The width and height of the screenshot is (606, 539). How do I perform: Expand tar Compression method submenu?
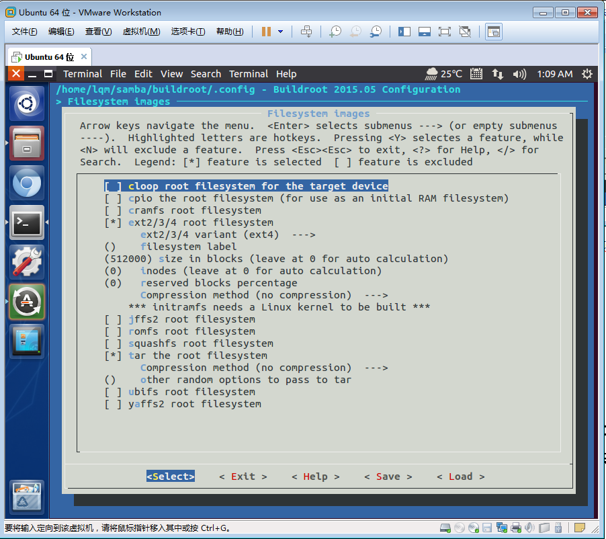pyautogui.click(x=263, y=368)
